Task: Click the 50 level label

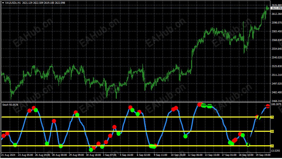Action: [x=272, y=132]
